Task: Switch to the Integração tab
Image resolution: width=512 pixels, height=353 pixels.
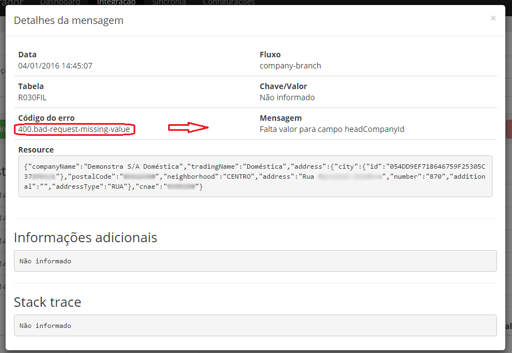Action: pos(116,2)
